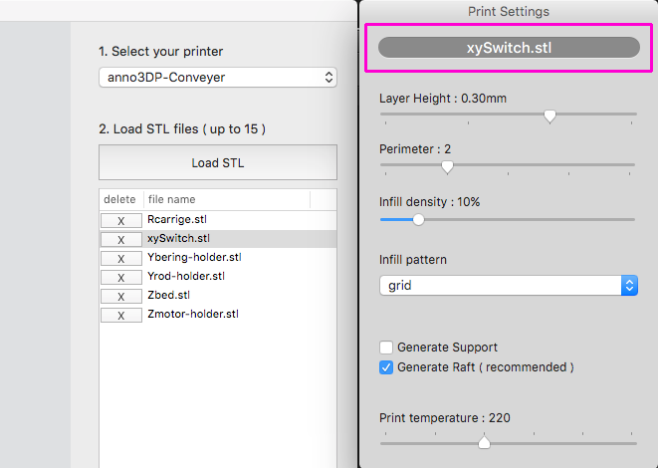Click the Infill density slider knob

click(418, 219)
